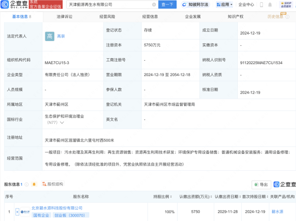This screenshot has width=296, height=221.
Task: Click the 导出 export button
Action: [x=261, y=184]
